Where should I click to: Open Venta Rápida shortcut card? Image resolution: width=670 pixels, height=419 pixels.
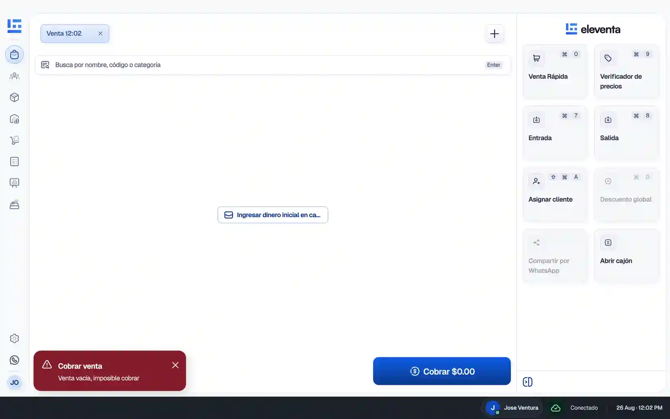(555, 71)
